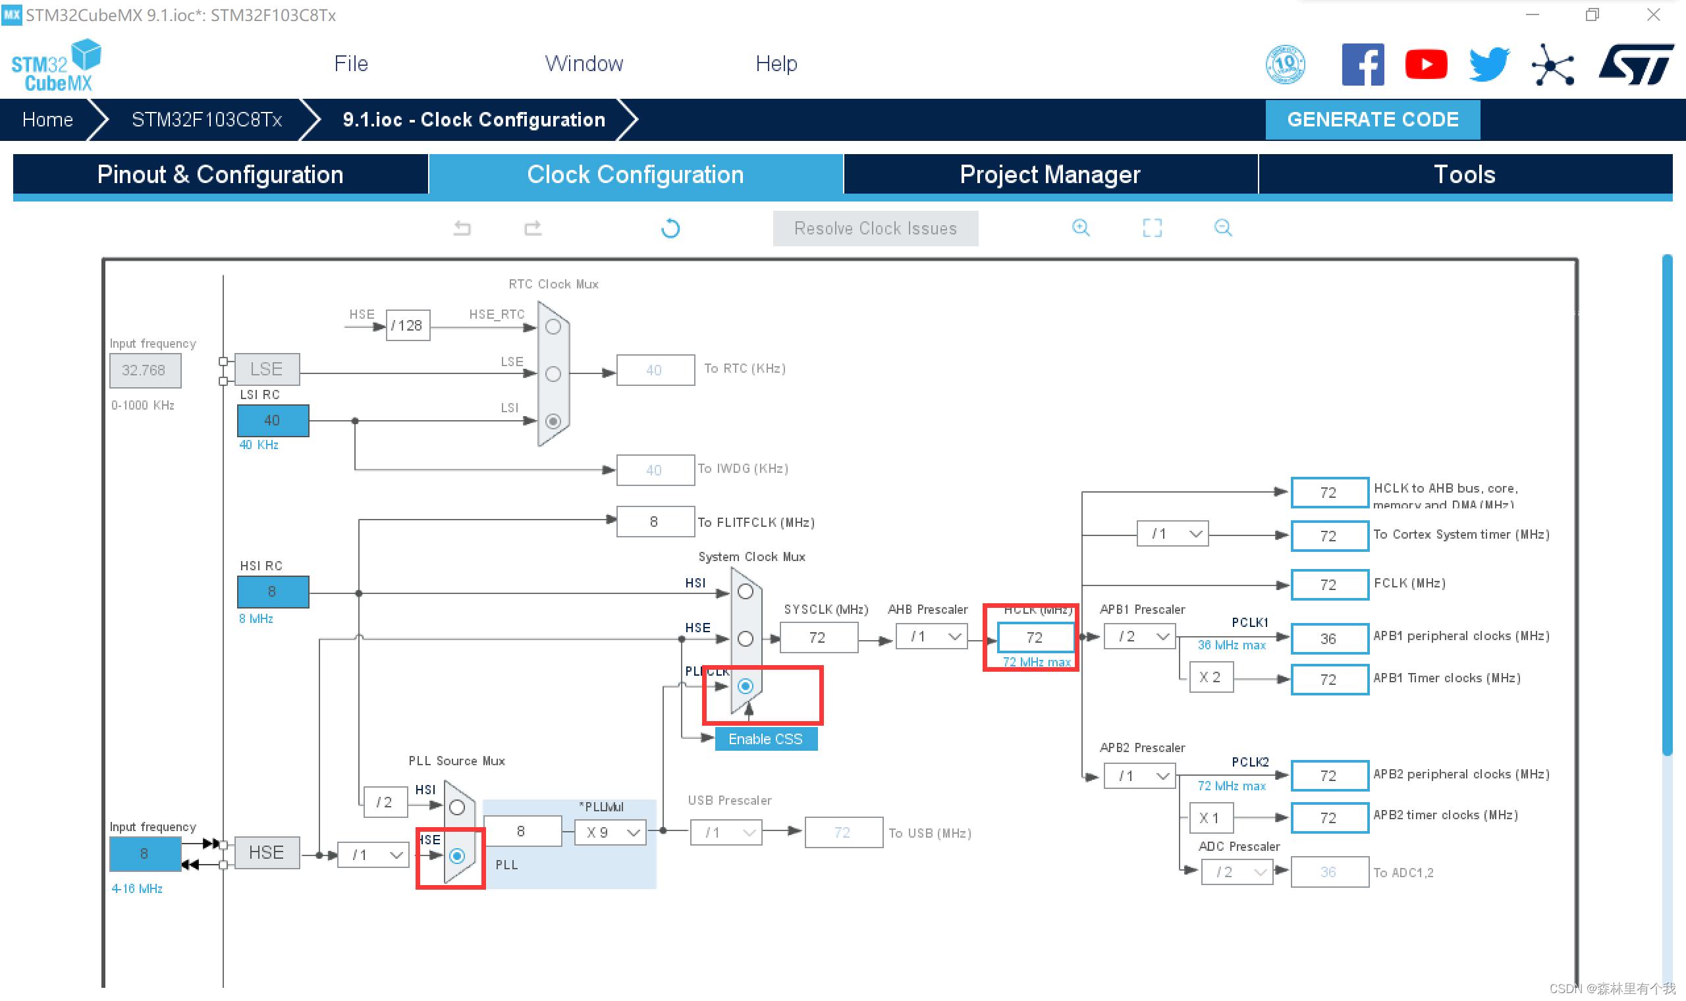Image resolution: width=1686 pixels, height=1001 pixels.
Task: Click the GENERATE CODE button
Action: 1373,119
